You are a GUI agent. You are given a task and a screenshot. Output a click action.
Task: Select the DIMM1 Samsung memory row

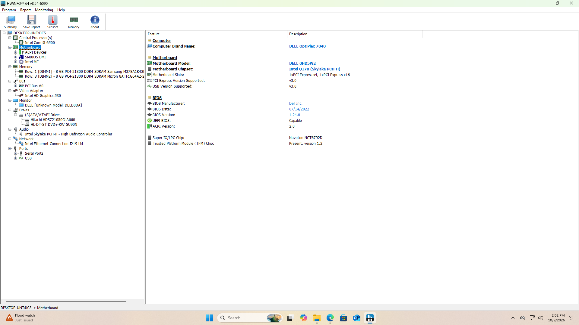click(x=84, y=72)
